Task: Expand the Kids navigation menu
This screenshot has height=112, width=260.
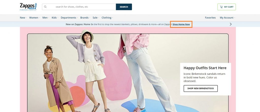Action: click(x=55, y=18)
